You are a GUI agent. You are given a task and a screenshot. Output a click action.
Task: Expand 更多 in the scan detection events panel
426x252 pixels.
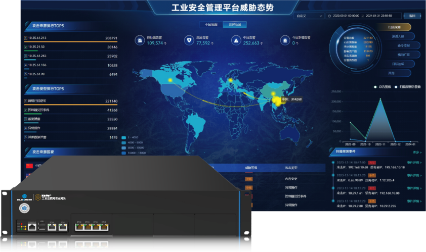[x=416, y=152]
